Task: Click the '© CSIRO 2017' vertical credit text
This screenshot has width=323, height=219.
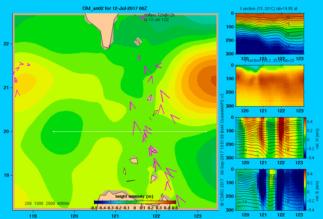Action: point(222,192)
